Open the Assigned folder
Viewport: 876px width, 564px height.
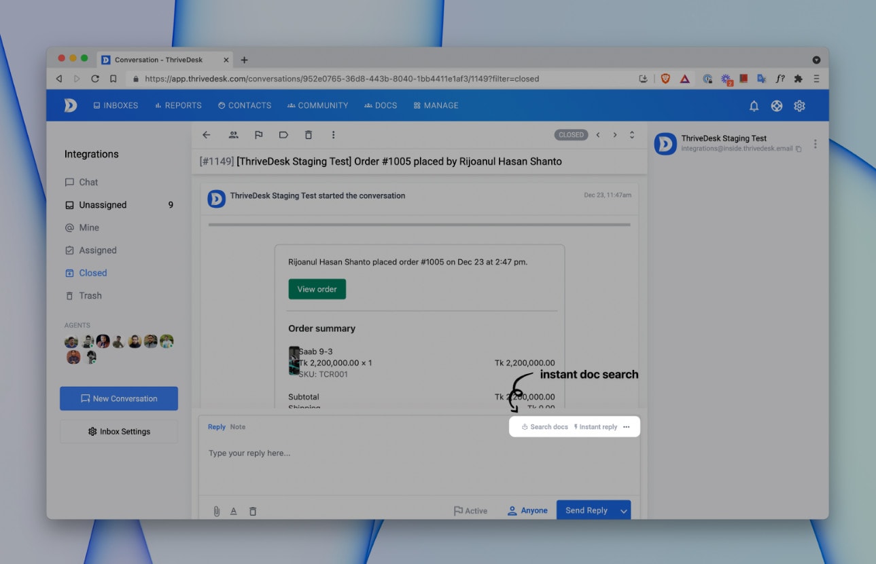point(91,250)
